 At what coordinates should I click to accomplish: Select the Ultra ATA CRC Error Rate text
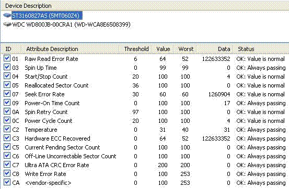click(57, 165)
